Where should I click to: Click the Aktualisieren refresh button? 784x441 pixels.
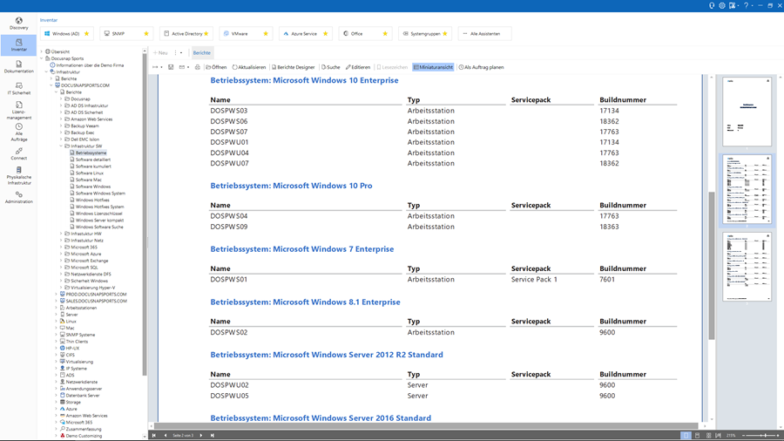[249, 67]
